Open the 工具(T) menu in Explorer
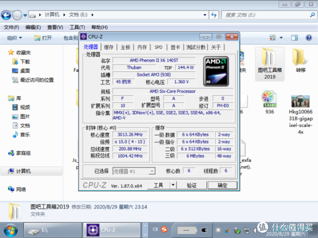318x238 pixels. point(77,27)
